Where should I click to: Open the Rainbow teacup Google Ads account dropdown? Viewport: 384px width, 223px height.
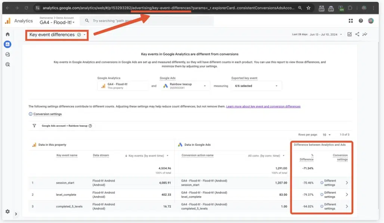click(185, 86)
